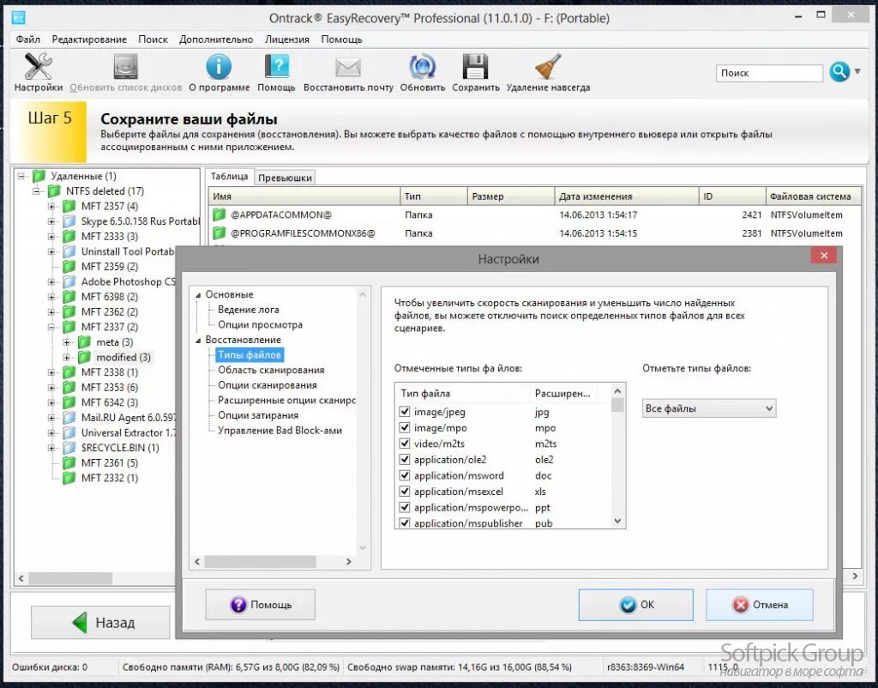Select Область сканирования settings item
The width and height of the screenshot is (878, 688).
[x=271, y=370]
